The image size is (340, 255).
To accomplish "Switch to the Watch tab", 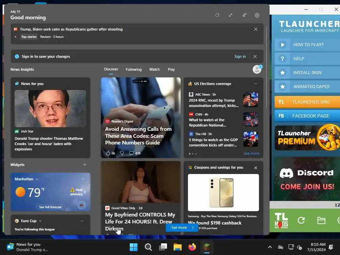I will click(x=154, y=69).
